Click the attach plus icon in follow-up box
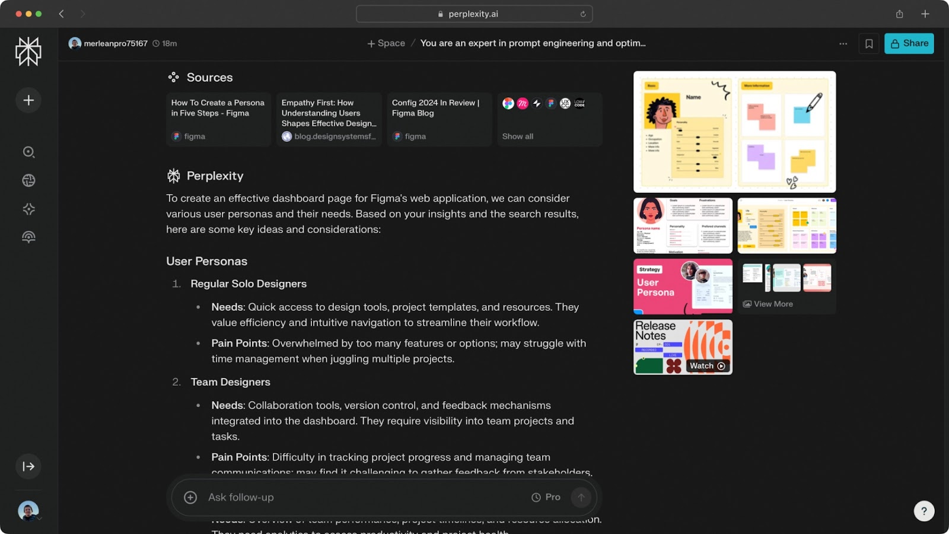Screen dimensions: 949x534 click(x=190, y=497)
